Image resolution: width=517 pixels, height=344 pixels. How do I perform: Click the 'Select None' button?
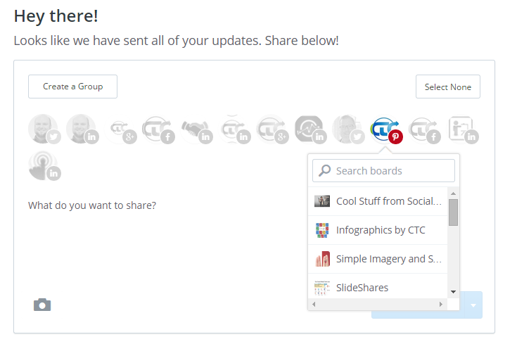click(x=448, y=87)
